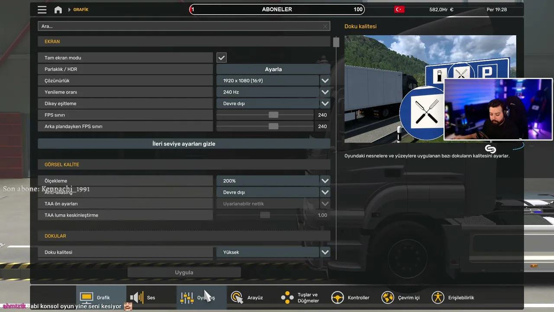Image resolution: width=554 pixels, height=312 pixels.
Task: Toggle the Tam ekran modu checkbox
Action: tap(222, 58)
